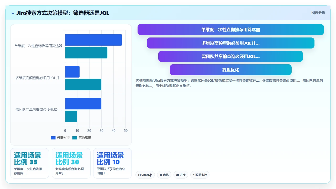
Task: Click the Chart.js tag
Action: click(145, 175)
